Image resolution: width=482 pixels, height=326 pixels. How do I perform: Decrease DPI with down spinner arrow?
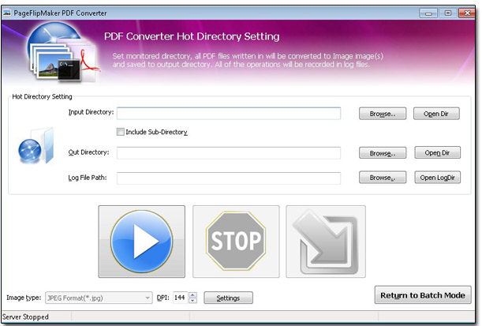click(x=192, y=301)
